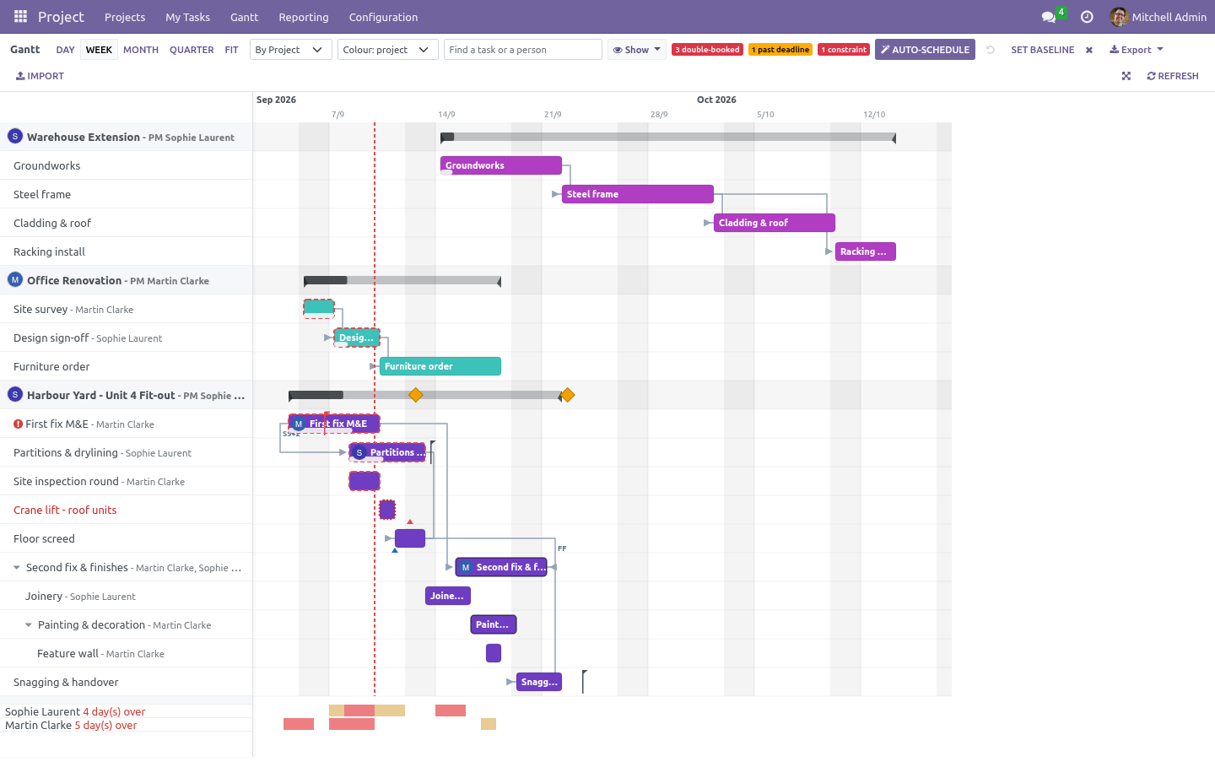Image resolution: width=1215 pixels, height=778 pixels.
Task: Click the AUTO-SCHEDULE button
Action: pyautogui.click(x=925, y=50)
